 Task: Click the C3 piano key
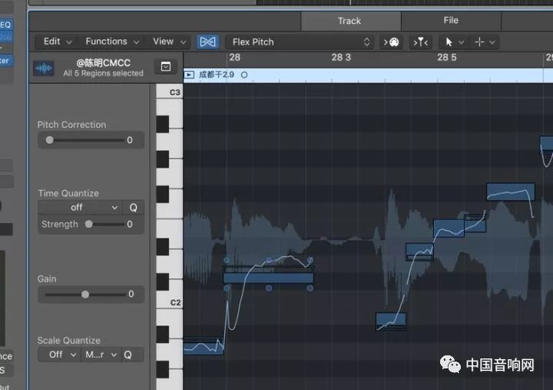(x=170, y=92)
